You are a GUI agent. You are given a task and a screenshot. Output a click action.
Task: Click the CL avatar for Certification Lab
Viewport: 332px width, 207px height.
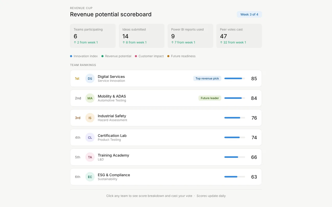pyautogui.click(x=90, y=137)
